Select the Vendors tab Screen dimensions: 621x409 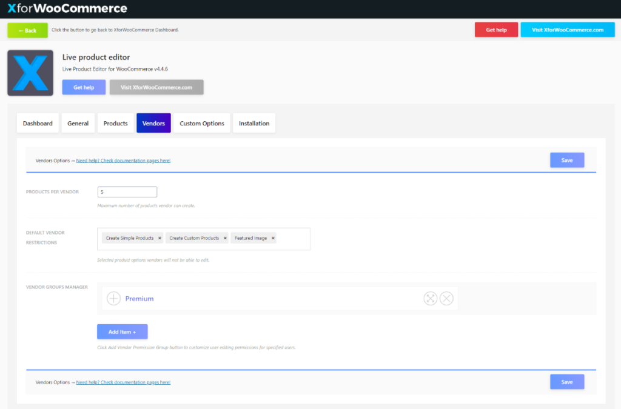click(x=153, y=124)
